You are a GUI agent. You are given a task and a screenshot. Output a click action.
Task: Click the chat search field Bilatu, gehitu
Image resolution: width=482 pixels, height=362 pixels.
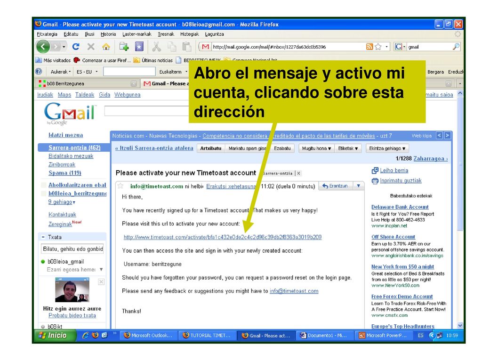(72, 249)
